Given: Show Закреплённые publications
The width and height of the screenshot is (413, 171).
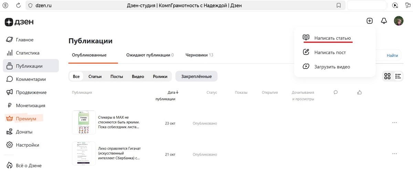Looking at the screenshot, I should tap(197, 77).
